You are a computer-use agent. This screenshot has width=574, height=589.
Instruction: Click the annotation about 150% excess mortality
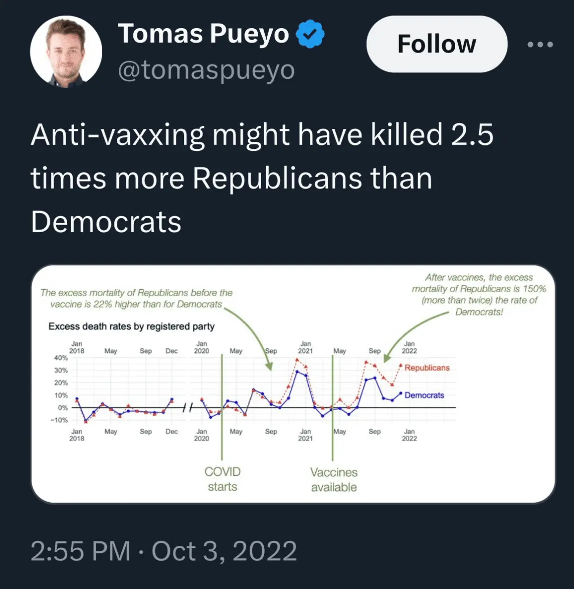tap(479, 294)
